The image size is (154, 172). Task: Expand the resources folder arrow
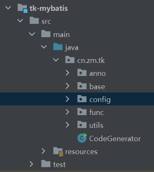coord(44,151)
